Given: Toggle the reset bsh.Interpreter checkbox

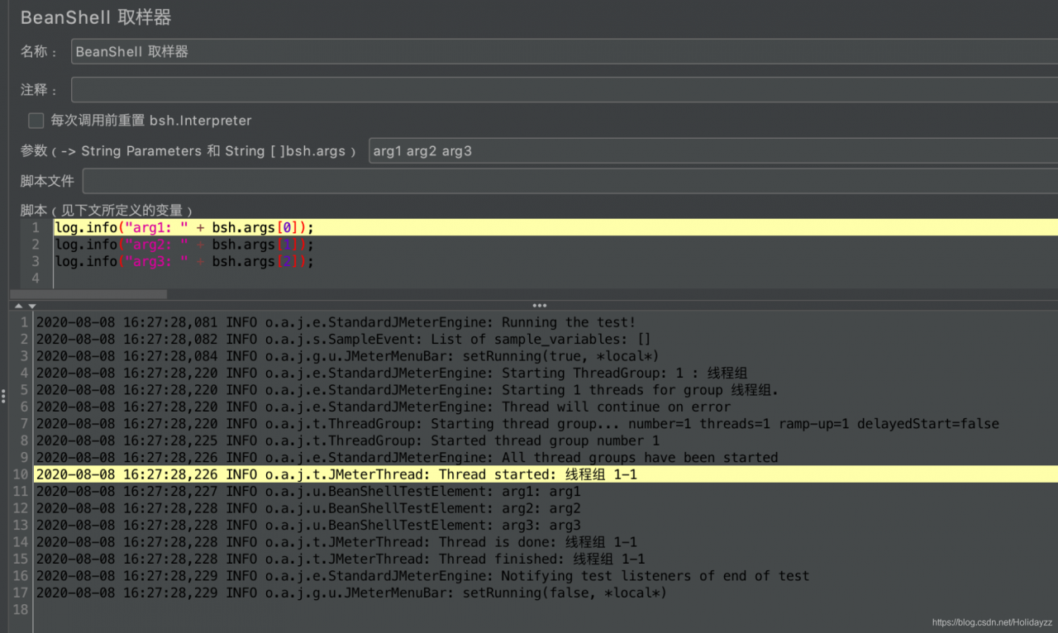Looking at the screenshot, I should 36,121.
